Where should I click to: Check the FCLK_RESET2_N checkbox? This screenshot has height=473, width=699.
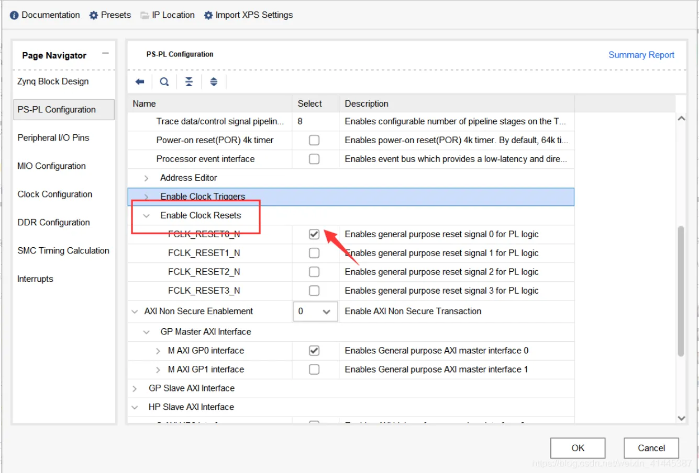[314, 272]
